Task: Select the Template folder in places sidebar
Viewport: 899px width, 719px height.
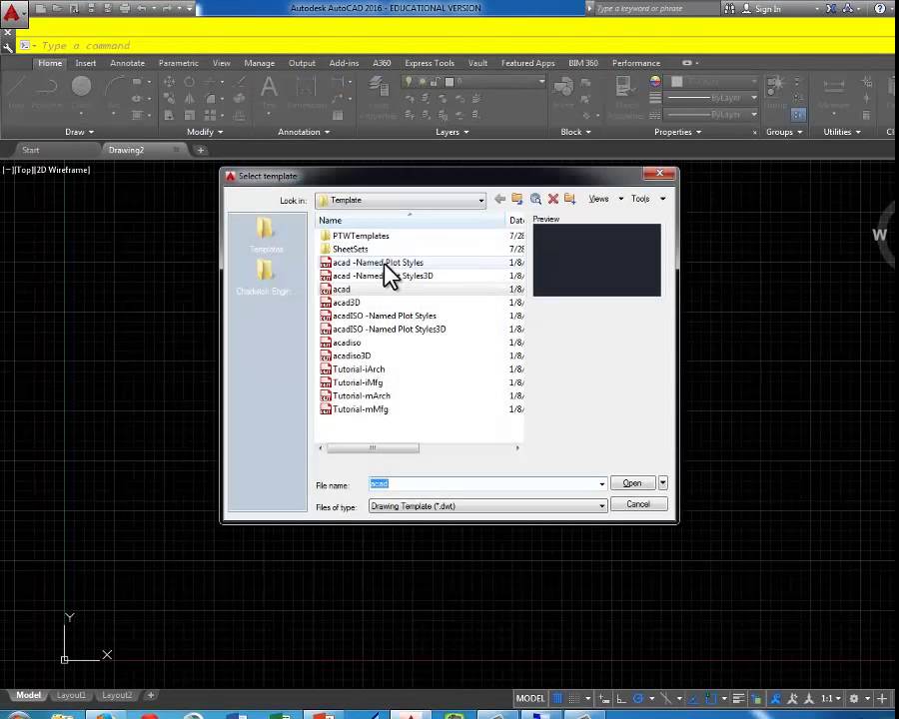Action: point(266,235)
